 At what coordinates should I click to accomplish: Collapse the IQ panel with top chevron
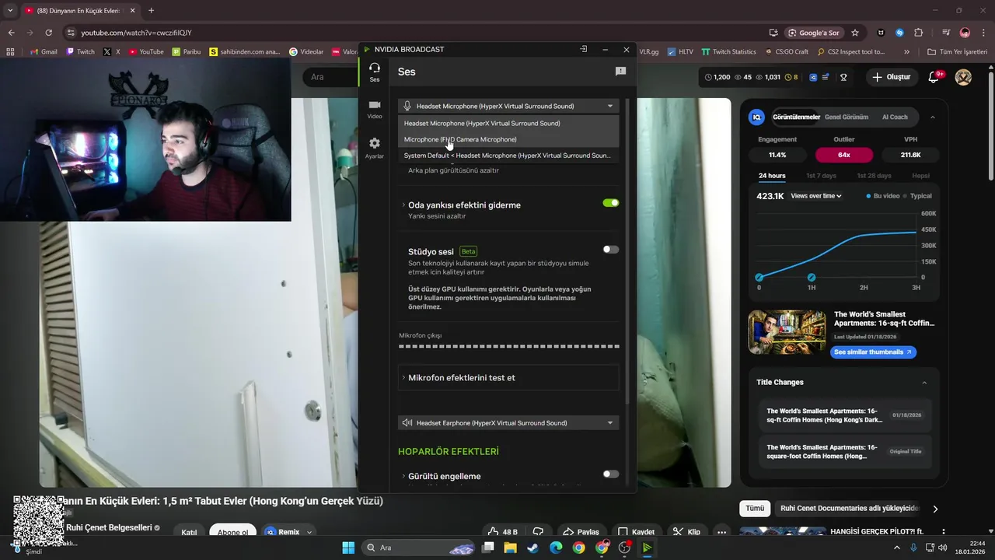pos(933,117)
